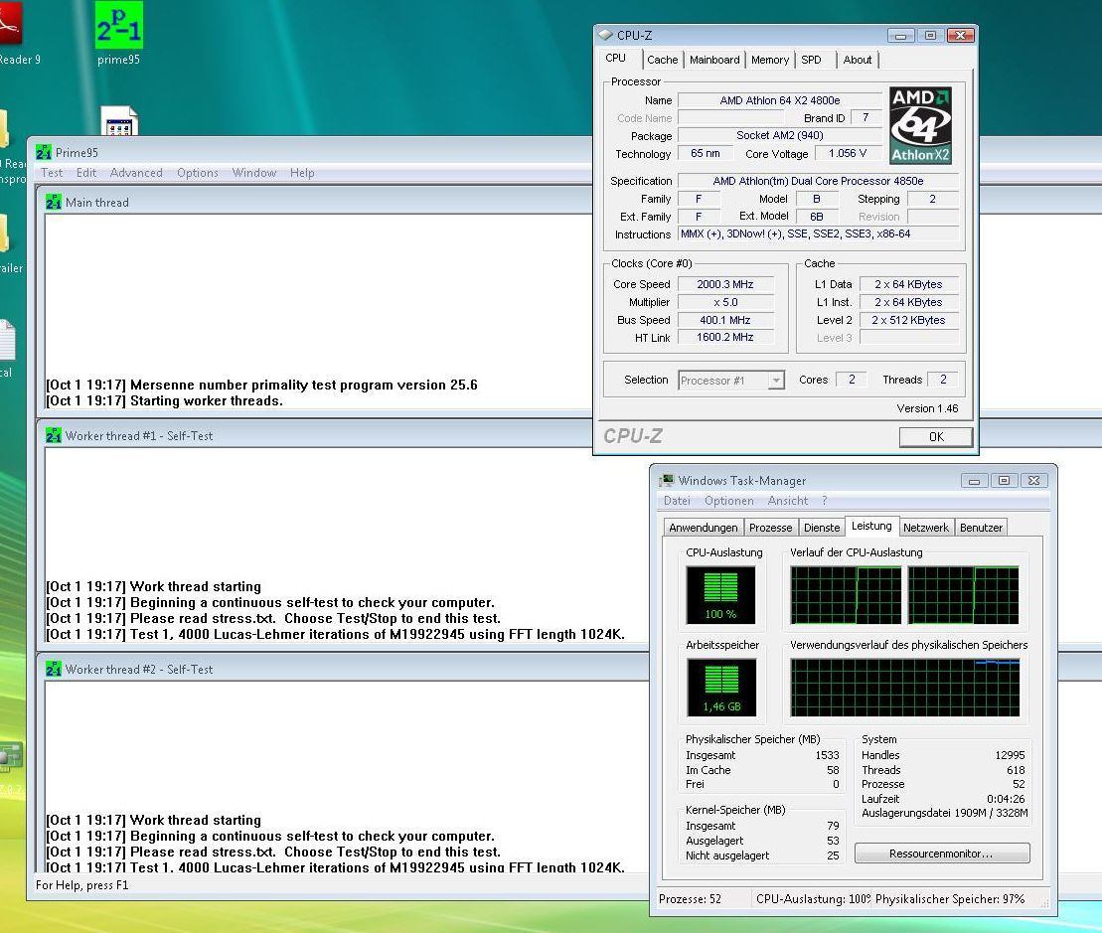Click the Arbeitsspeicher 1,46 GB gauge
Viewport: 1102px width, 933px height.
click(x=721, y=688)
